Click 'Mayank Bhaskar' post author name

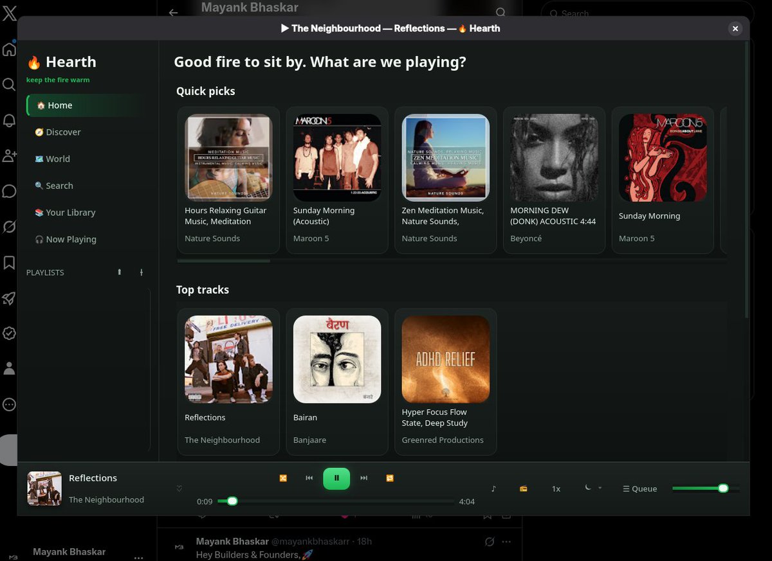[x=232, y=542]
